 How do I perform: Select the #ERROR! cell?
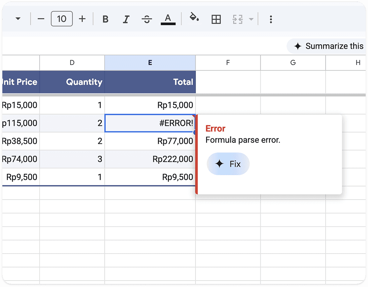150,123
